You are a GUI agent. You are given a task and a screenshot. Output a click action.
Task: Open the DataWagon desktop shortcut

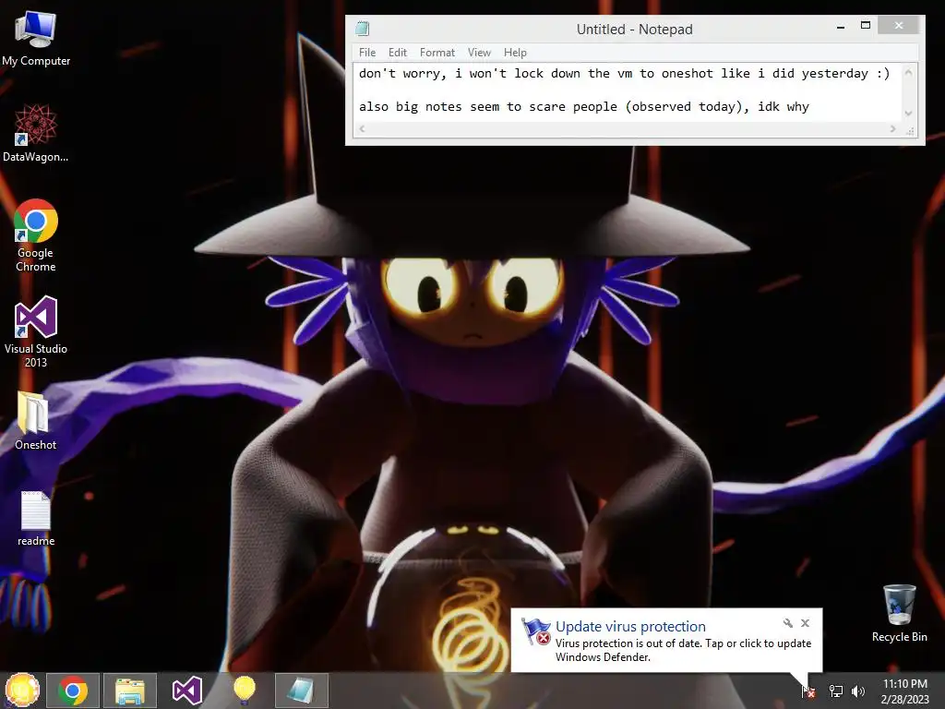click(x=36, y=133)
